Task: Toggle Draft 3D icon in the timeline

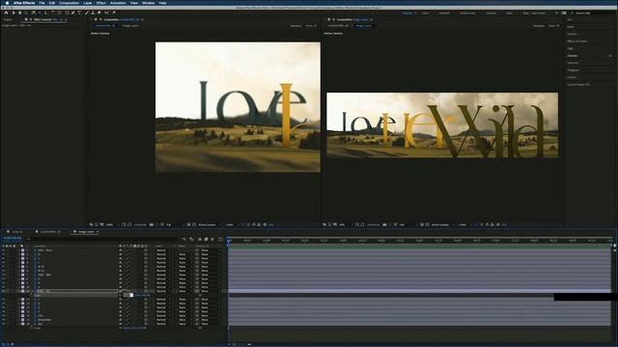Action: point(191,239)
